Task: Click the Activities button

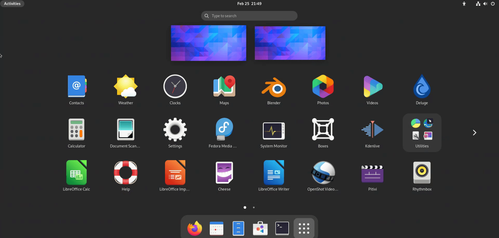Action: click(x=12, y=4)
